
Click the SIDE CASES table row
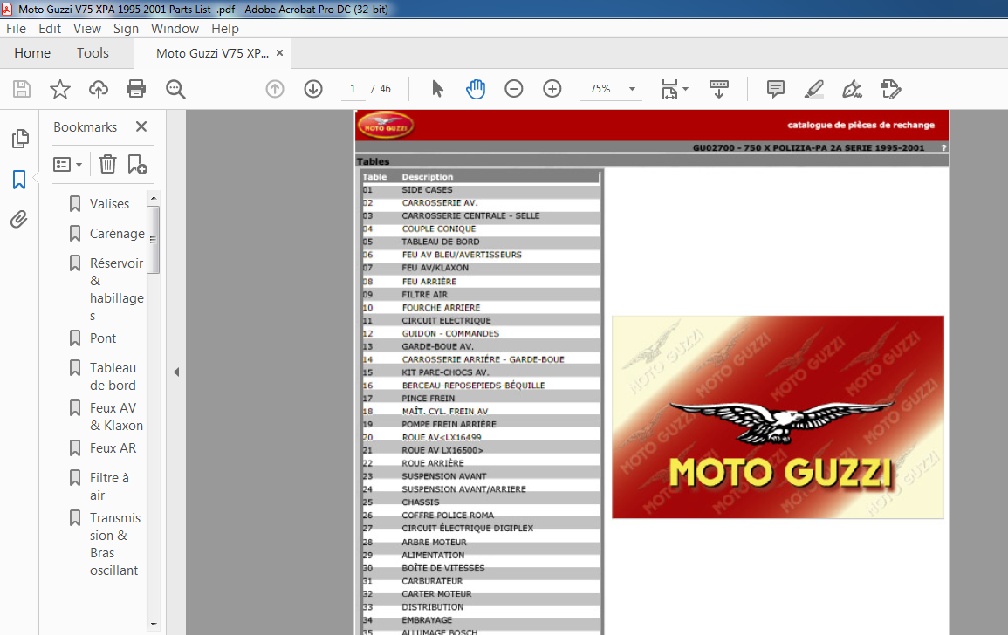tap(481, 189)
